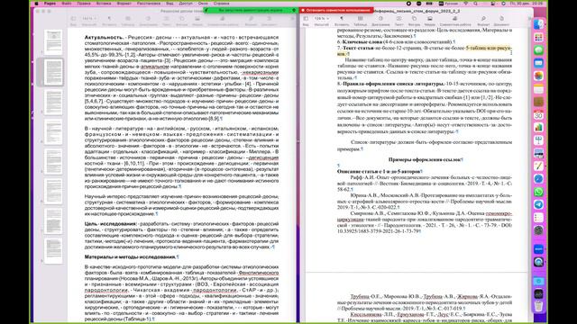
Task: Open Zoom app from the Dock
Action: click(538, 249)
